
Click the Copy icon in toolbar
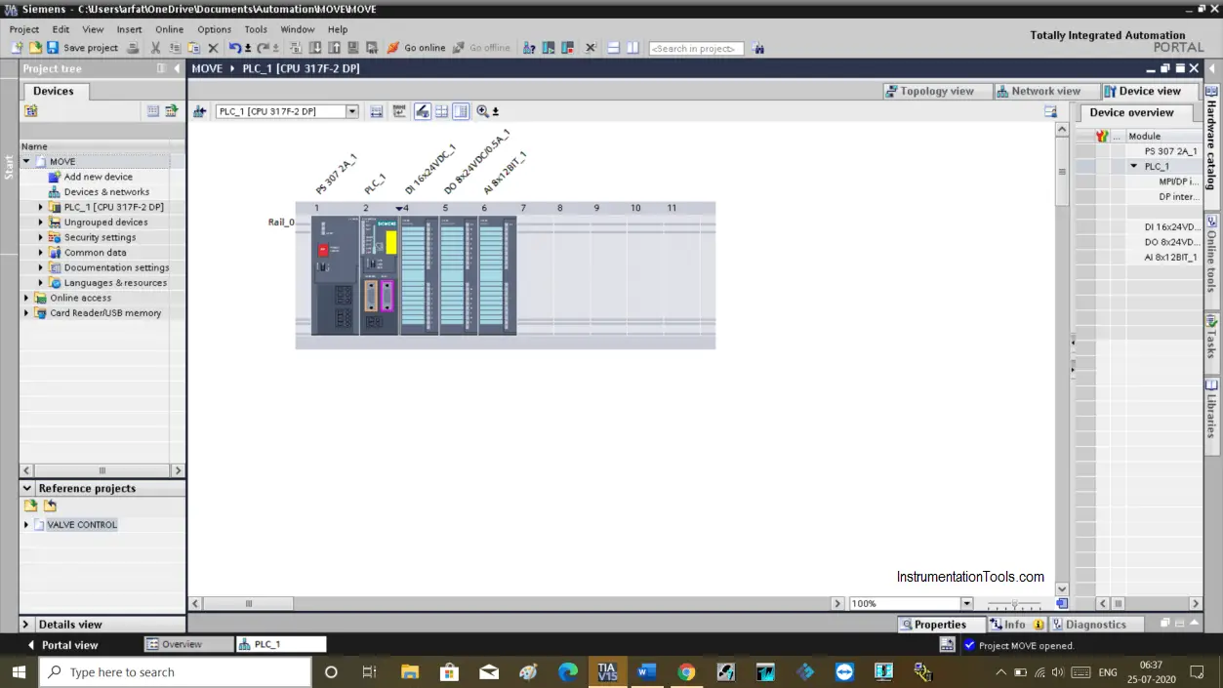175,48
